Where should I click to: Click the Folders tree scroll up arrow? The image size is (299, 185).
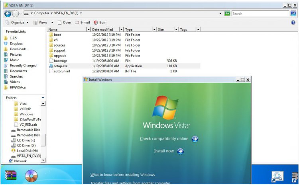(x=43, y=103)
